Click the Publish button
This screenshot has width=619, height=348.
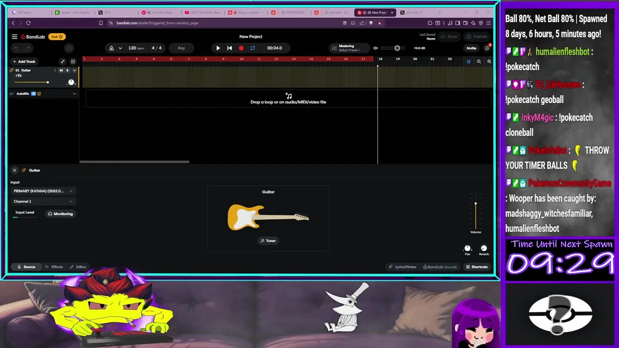pos(477,37)
